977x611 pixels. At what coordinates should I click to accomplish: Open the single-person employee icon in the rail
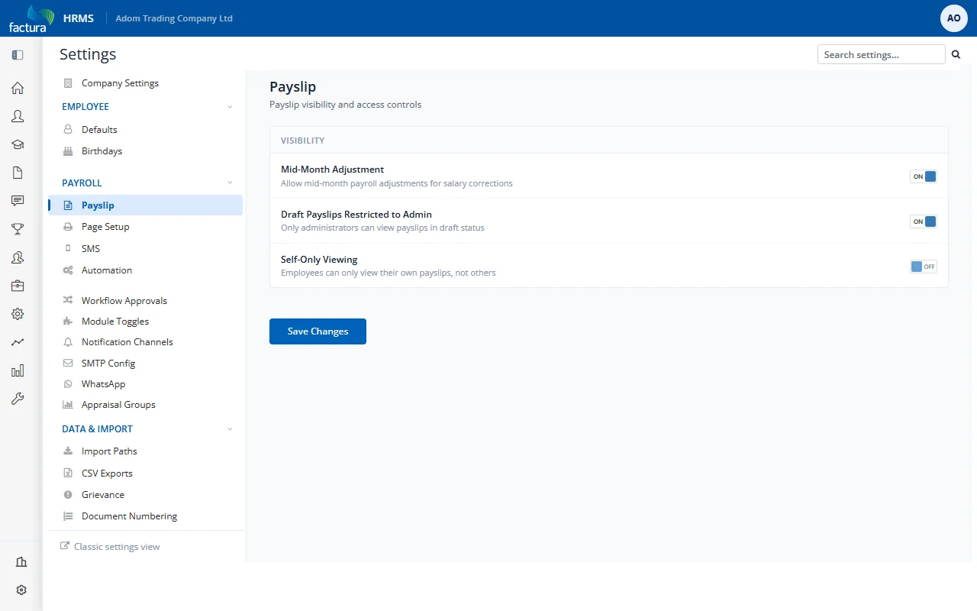pos(18,116)
